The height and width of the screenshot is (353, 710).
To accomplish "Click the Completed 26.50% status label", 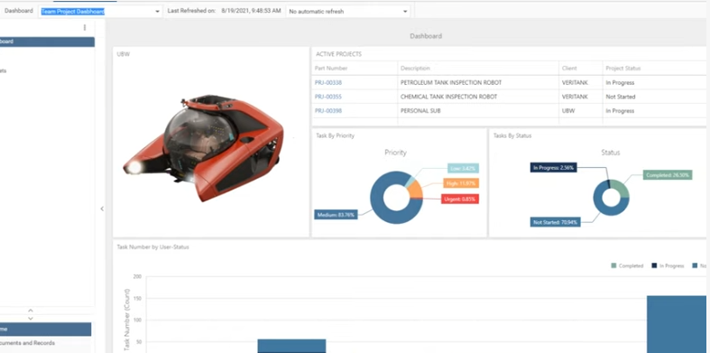I will tap(668, 175).
